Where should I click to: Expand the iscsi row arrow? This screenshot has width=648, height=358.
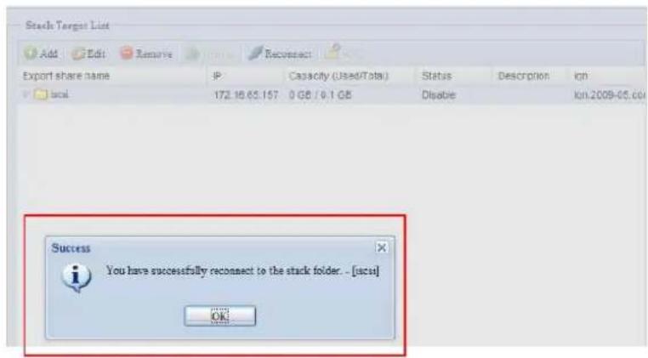[26, 94]
